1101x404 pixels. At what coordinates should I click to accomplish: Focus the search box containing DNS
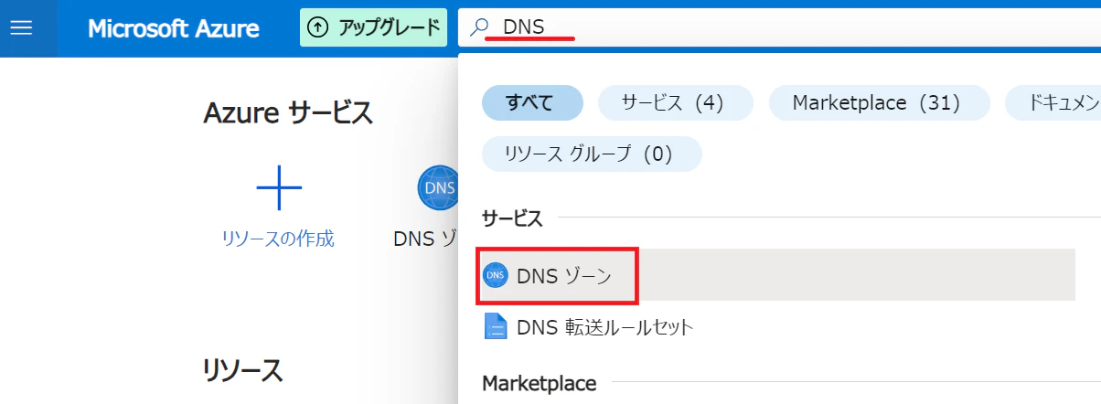point(780,27)
